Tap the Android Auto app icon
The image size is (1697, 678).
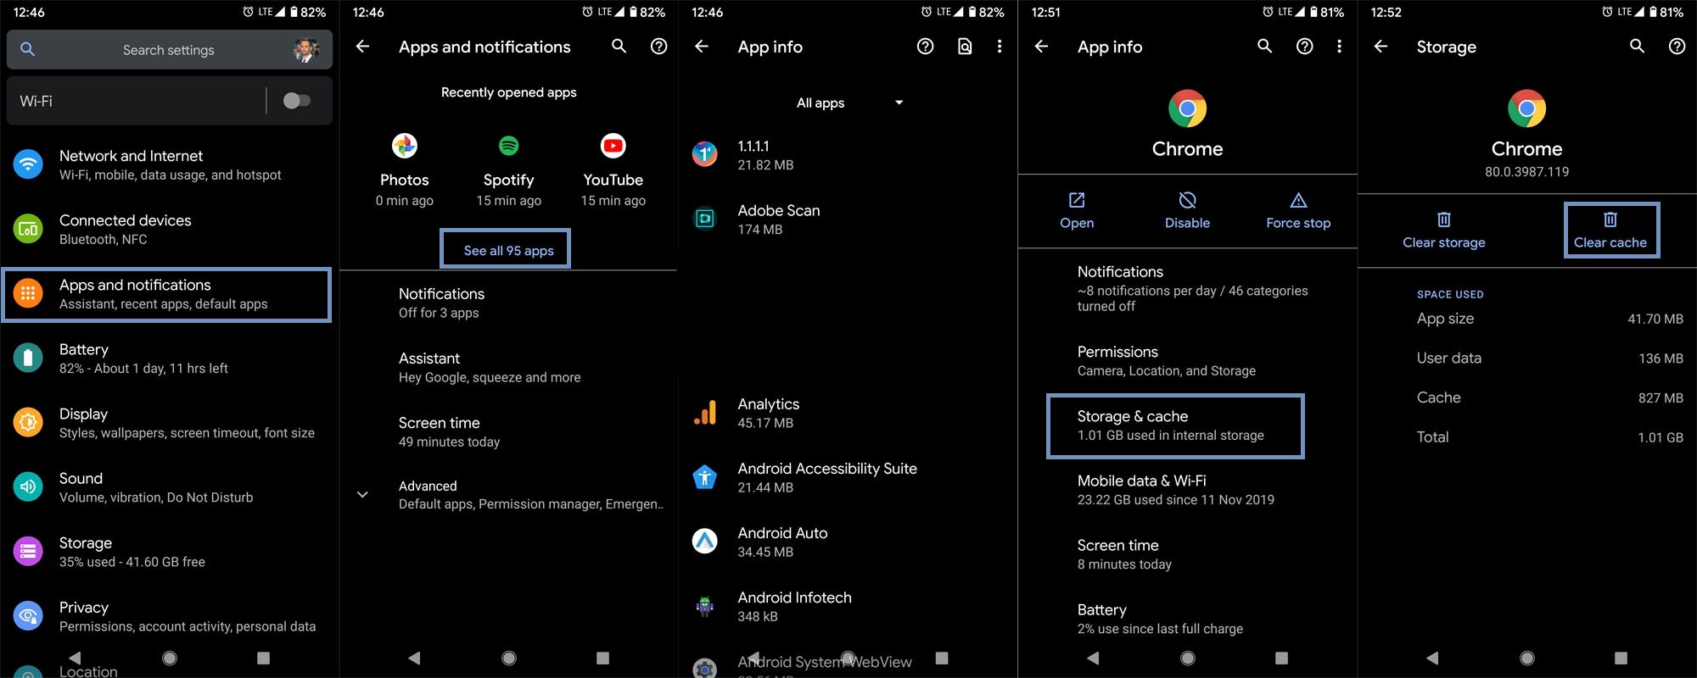pyautogui.click(x=705, y=541)
